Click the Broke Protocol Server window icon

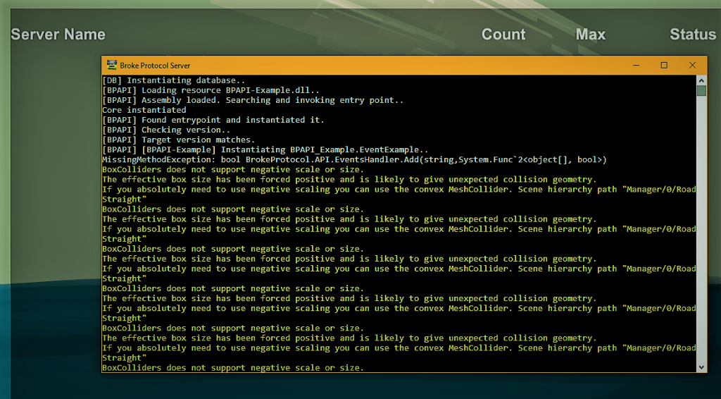click(112, 65)
